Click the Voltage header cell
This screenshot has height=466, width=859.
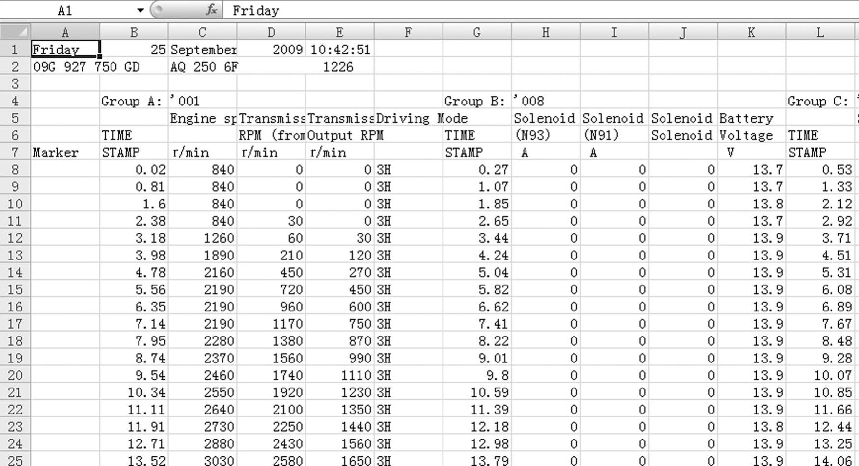[751, 135]
